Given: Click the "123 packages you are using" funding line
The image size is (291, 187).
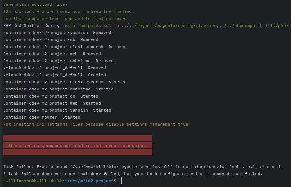Looking at the screenshot, I should point(68,12).
